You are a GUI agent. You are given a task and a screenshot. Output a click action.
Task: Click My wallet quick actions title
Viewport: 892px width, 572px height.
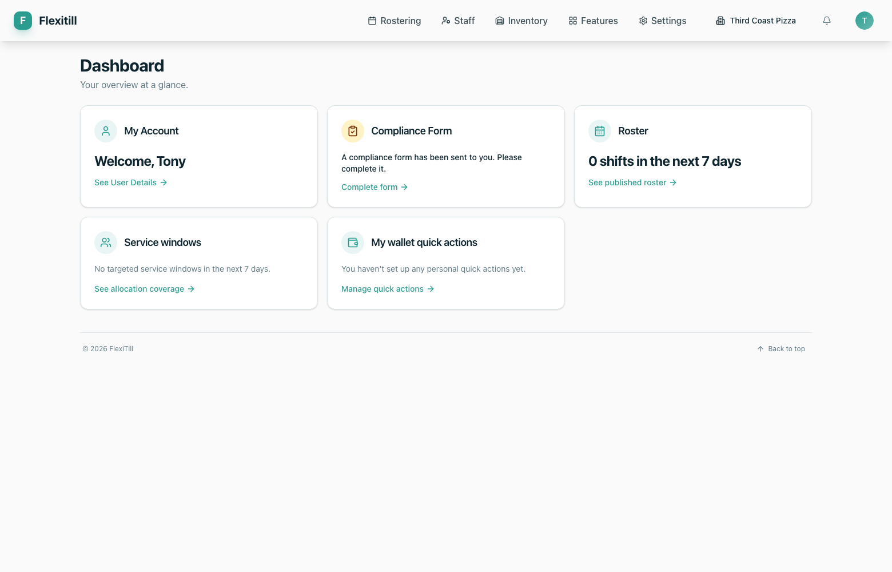pos(424,243)
